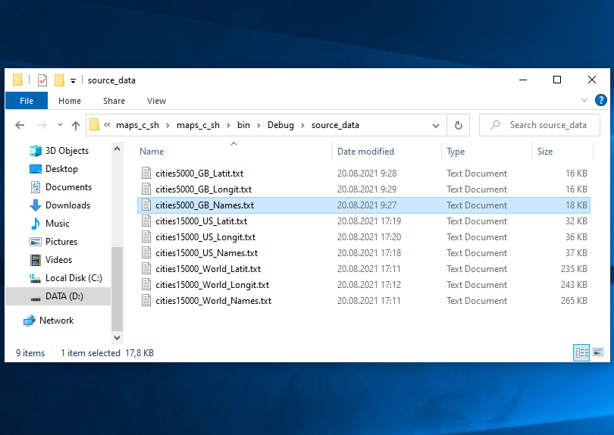
Task: Select Local Disk (C:) in navigation pane
Action: coord(65,278)
